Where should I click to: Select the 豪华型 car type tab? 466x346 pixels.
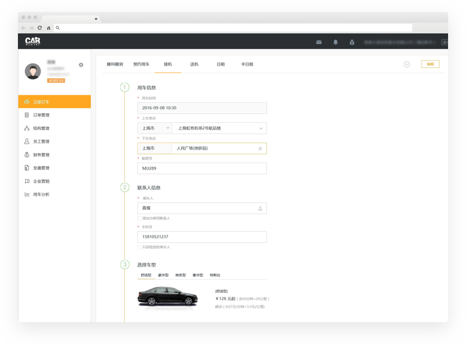coord(163,275)
